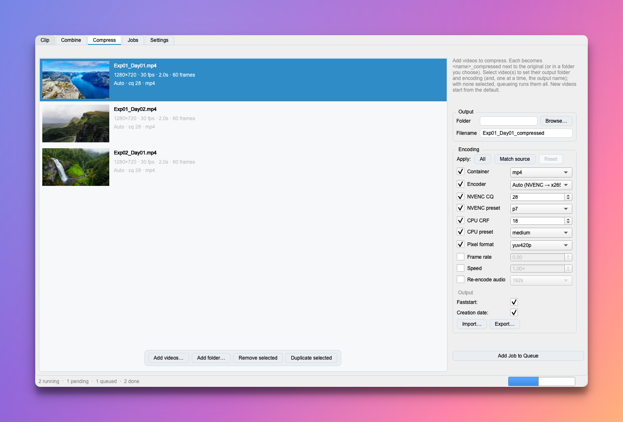Toggle the Container checkbox
The image size is (623, 422).
pos(461,172)
